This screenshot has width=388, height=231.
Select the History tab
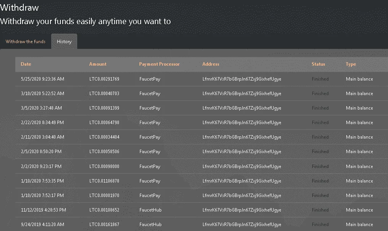pyautogui.click(x=64, y=42)
